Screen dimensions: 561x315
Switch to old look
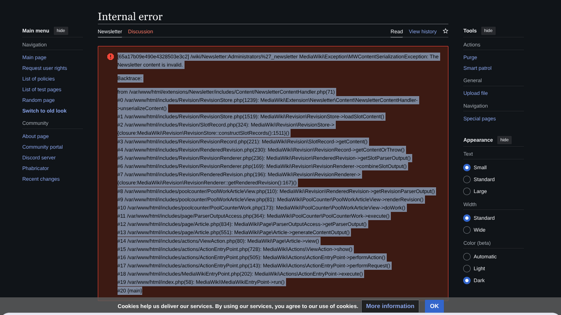pos(44,111)
